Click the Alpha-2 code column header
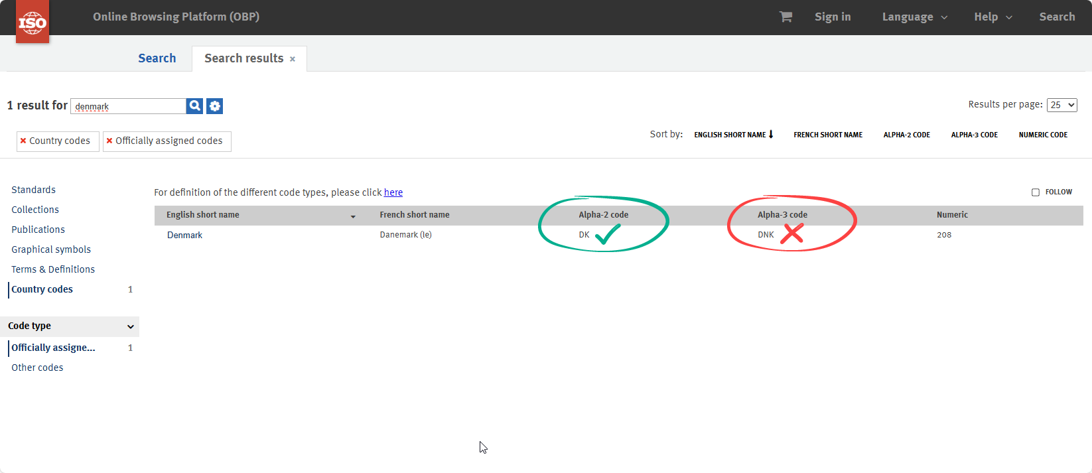The image size is (1092, 473). pos(604,215)
